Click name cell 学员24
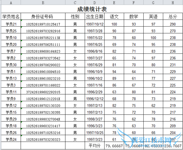Screen dimensions: 183x150 coord(11,138)
